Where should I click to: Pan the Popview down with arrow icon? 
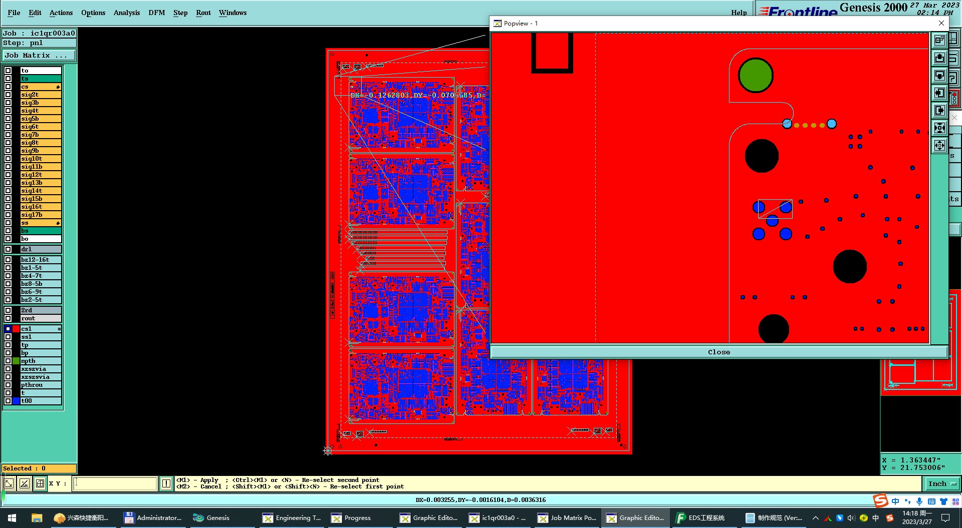coord(939,76)
